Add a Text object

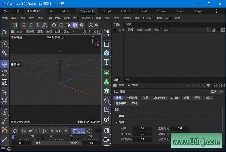coord(107,62)
